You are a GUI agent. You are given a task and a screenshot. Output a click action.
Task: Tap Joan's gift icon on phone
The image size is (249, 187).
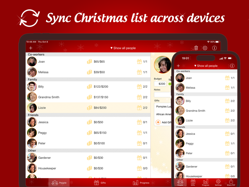[227, 78]
